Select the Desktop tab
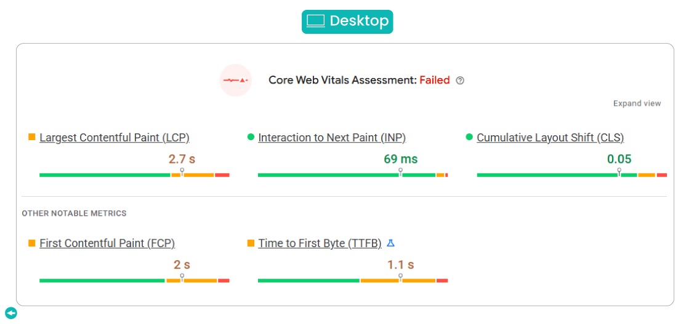This screenshot has width=694, height=324. click(x=347, y=22)
